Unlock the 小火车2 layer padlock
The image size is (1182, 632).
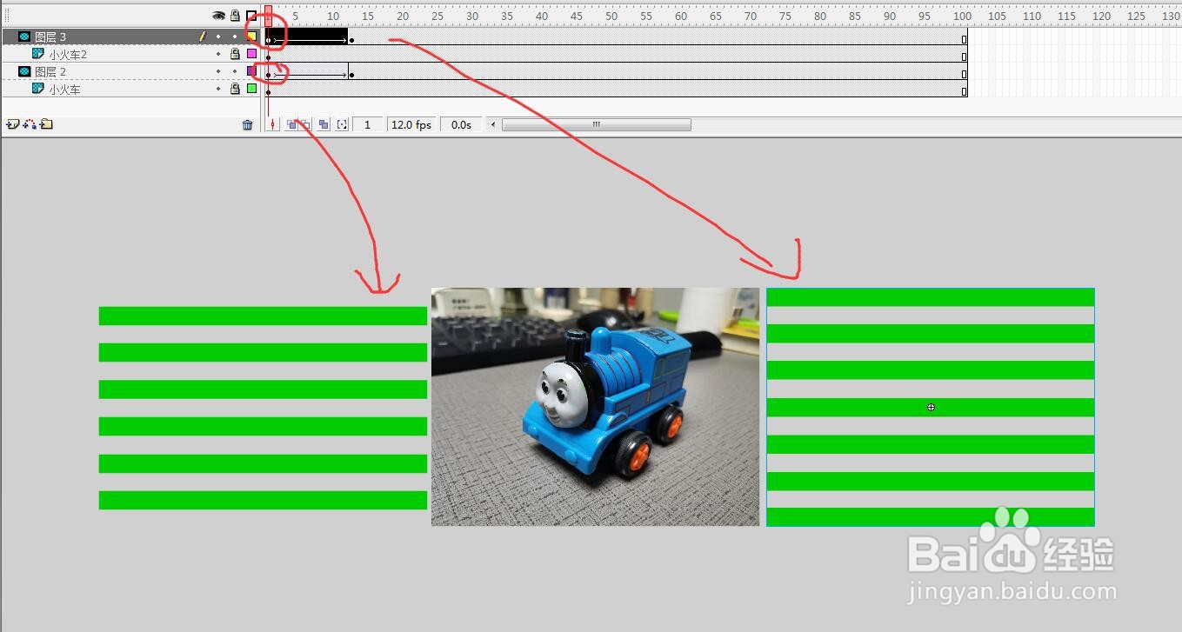tap(235, 54)
